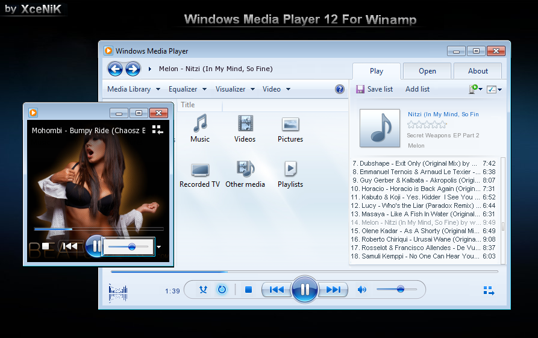Screen dimensions: 538x338
Task: Open the Videos library icon
Action: tap(245, 128)
